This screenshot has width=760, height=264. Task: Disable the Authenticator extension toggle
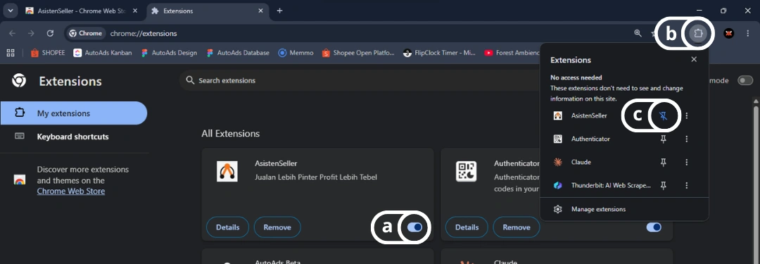654,227
